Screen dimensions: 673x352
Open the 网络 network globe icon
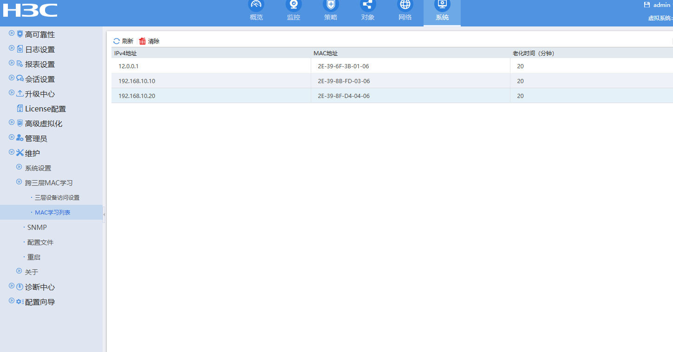(405, 5)
